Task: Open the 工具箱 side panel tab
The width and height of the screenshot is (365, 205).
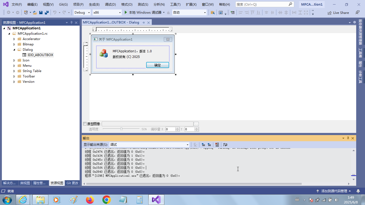Action: [360, 53]
